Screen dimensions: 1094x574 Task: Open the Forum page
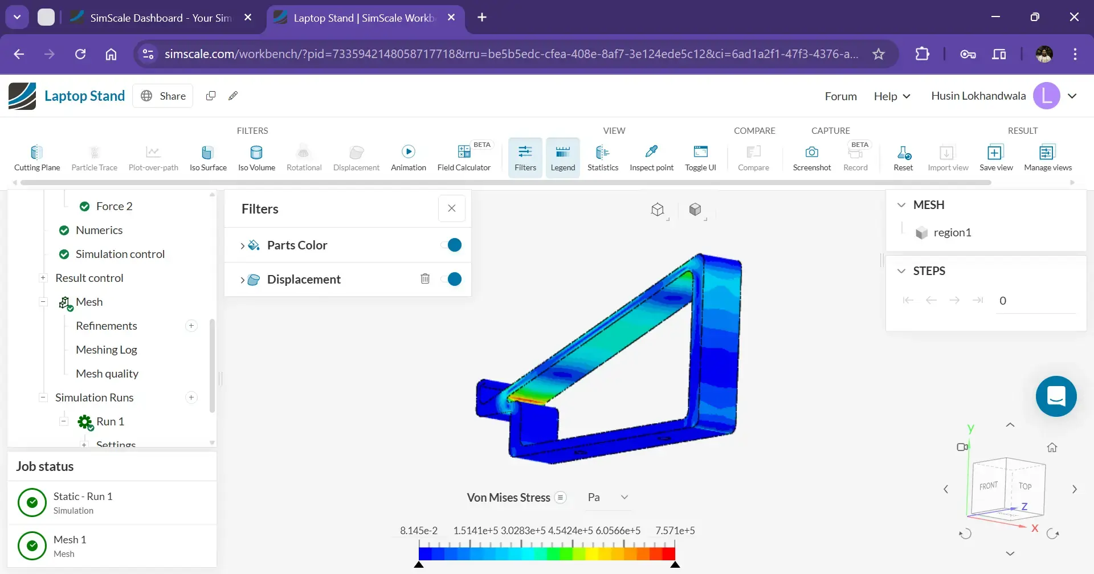coord(840,96)
